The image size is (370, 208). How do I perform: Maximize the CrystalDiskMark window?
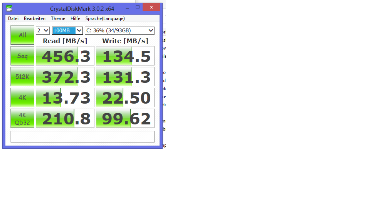point(138,7)
